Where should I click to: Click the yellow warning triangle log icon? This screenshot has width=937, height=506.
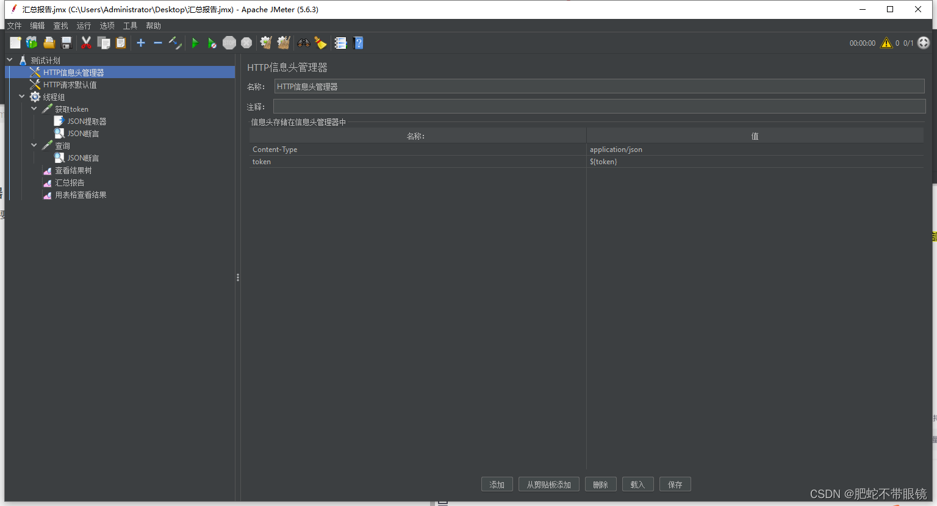(886, 43)
